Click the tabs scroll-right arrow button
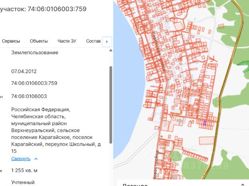This screenshot has height=186, width=249. pos(107,42)
